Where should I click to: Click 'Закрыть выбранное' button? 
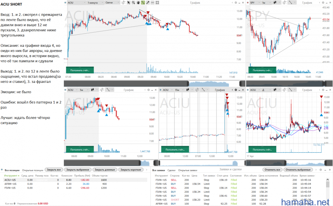coord(78,170)
